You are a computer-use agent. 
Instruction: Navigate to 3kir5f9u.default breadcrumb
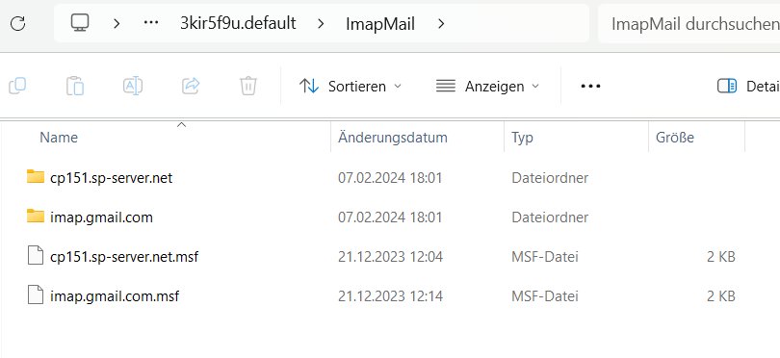238,23
